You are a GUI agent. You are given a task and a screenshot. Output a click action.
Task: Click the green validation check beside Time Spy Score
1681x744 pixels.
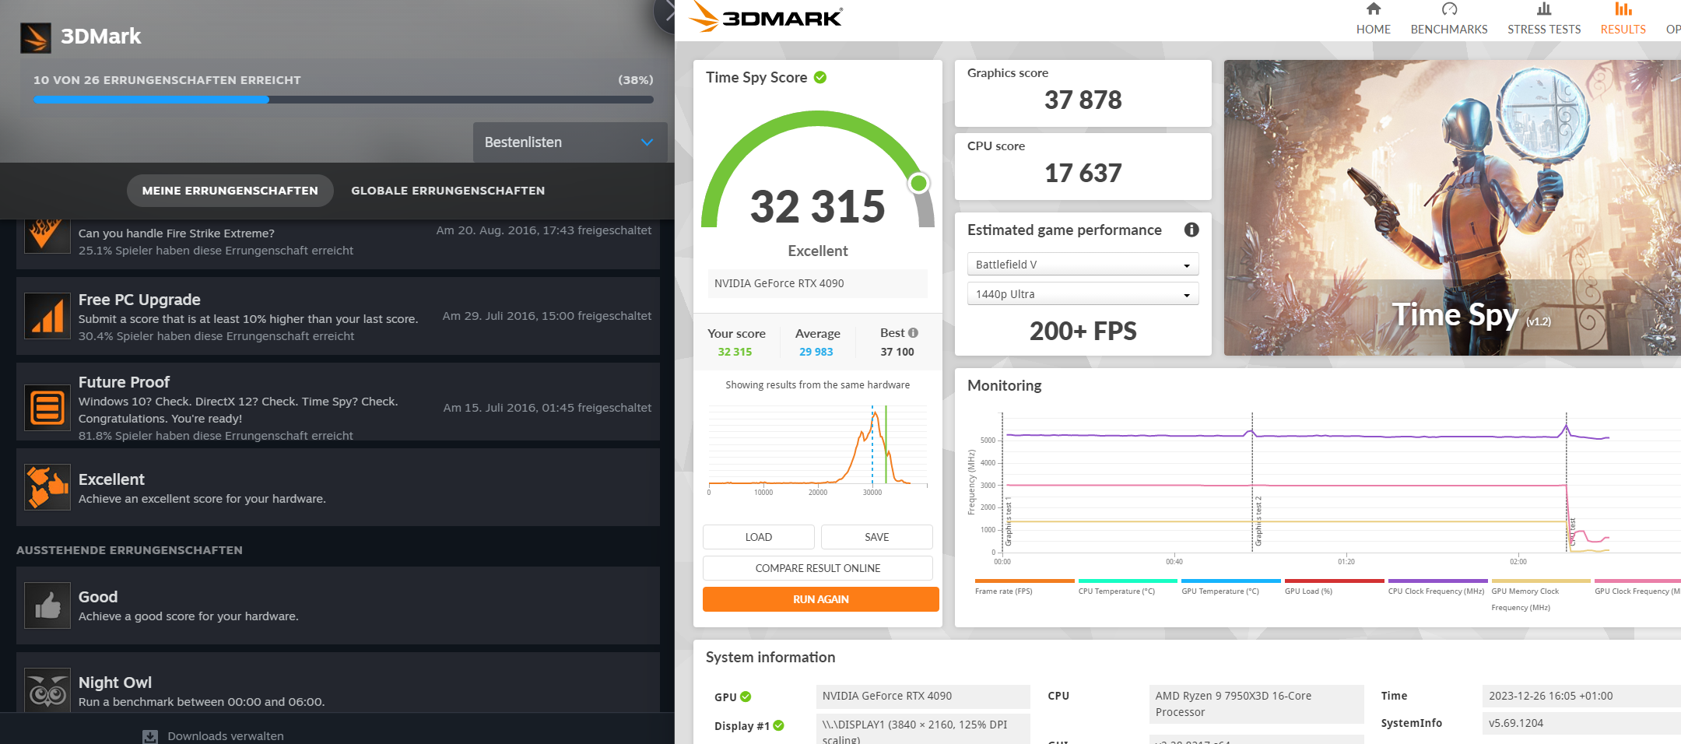[820, 77]
